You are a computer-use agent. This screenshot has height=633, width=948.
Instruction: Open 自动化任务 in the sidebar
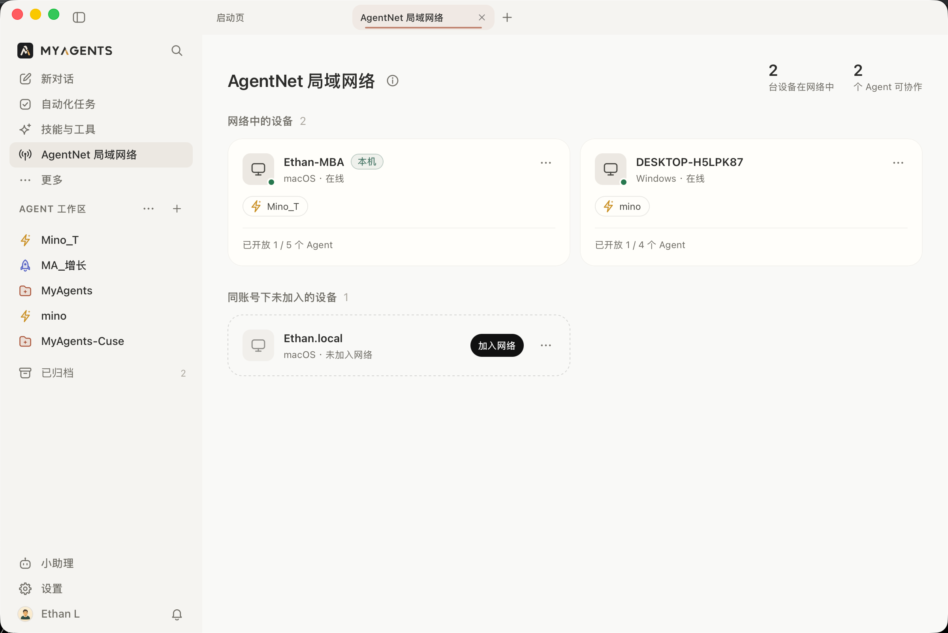pos(101,104)
